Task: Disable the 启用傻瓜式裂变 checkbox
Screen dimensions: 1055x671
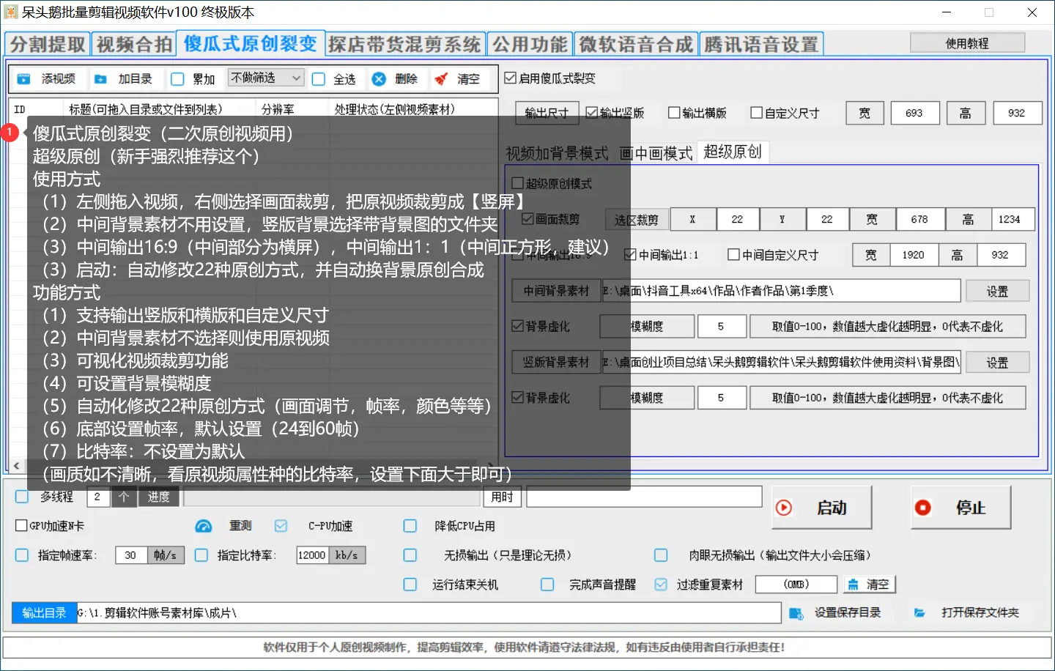Action: point(510,78)
